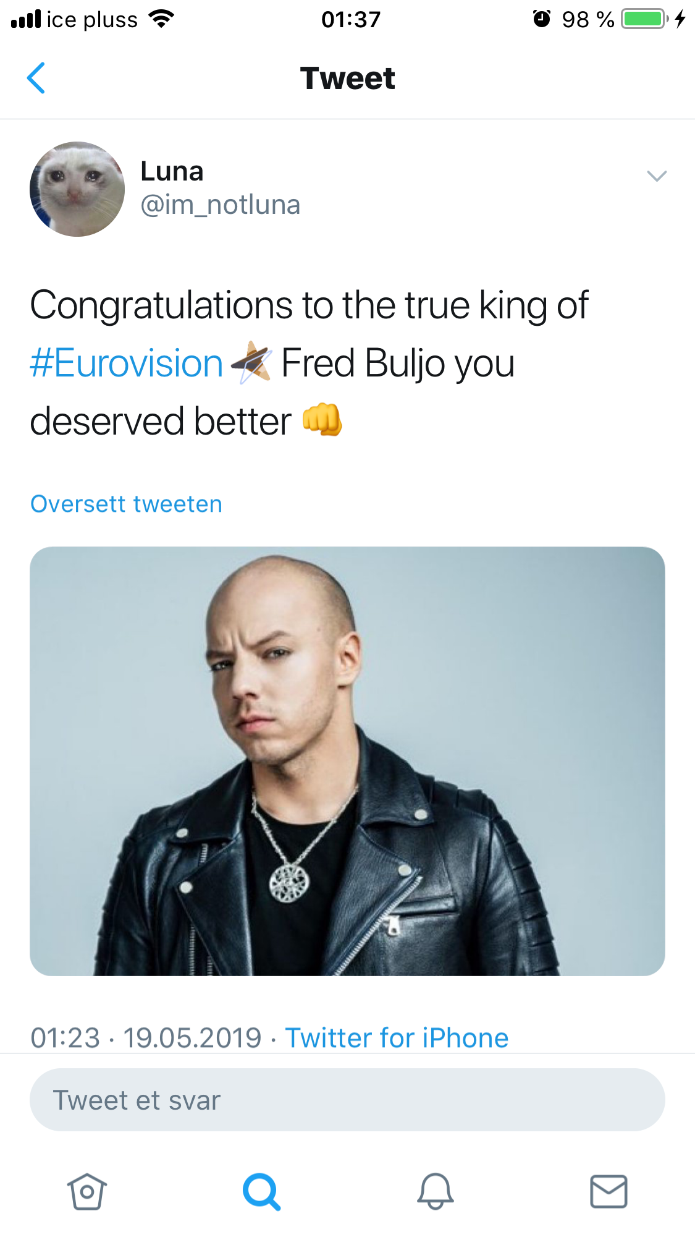Tap the Luna display name
Viewport: 695px width, 1237px height.
click(172, 171)
